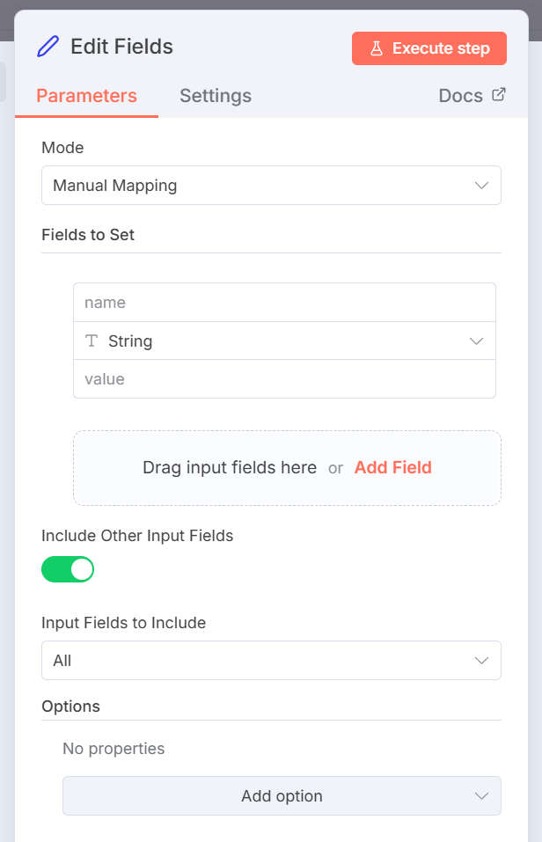Screen dimensions: 542x842
Task: Toggle Include Other Input Fields switch
Action: (x=68, y=569)
